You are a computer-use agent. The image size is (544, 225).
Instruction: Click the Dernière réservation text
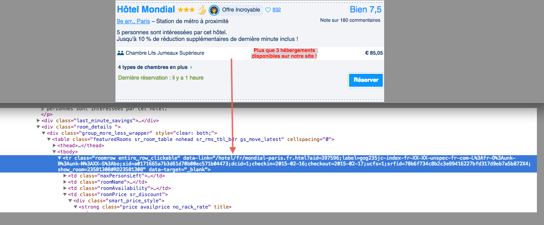click(x=161, y=78)
